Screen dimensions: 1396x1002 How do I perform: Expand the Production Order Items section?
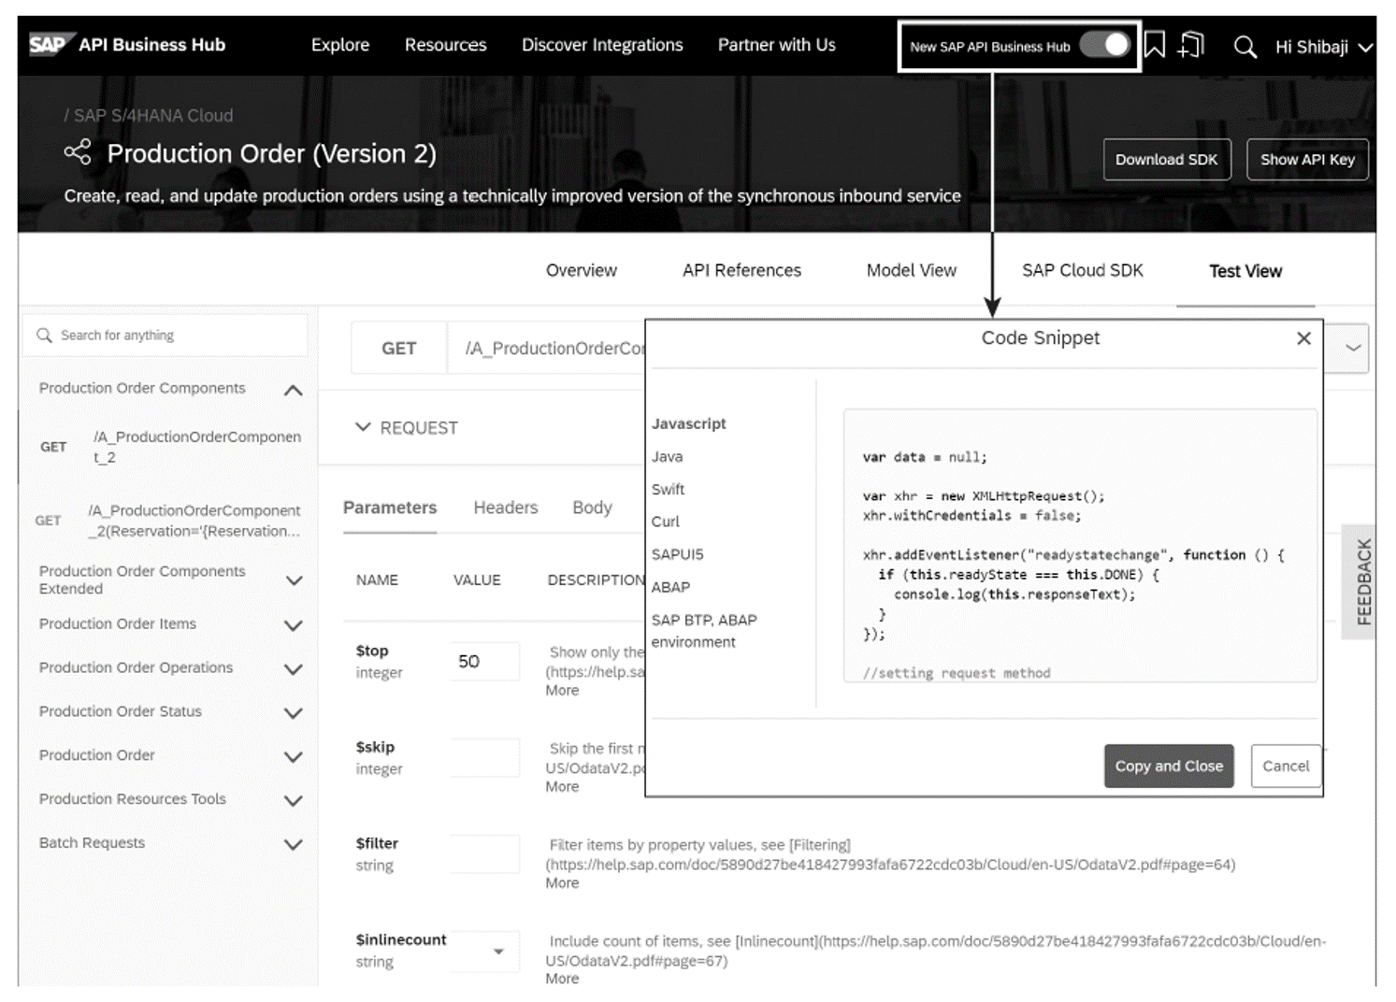tap(293, 625)
